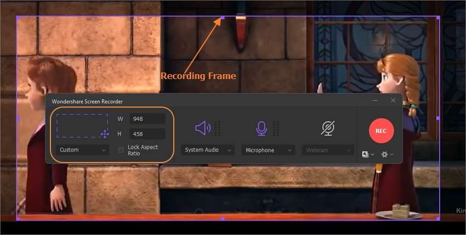This screenshot has height=235, width=466.
Task: Open the Webcam dropdown
Action: pyautogui.click(x=328, y=150)
